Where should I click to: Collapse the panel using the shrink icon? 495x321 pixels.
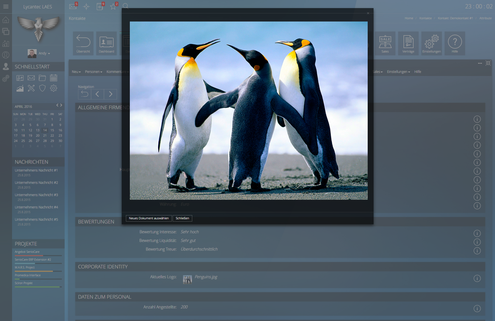[488, 63]
